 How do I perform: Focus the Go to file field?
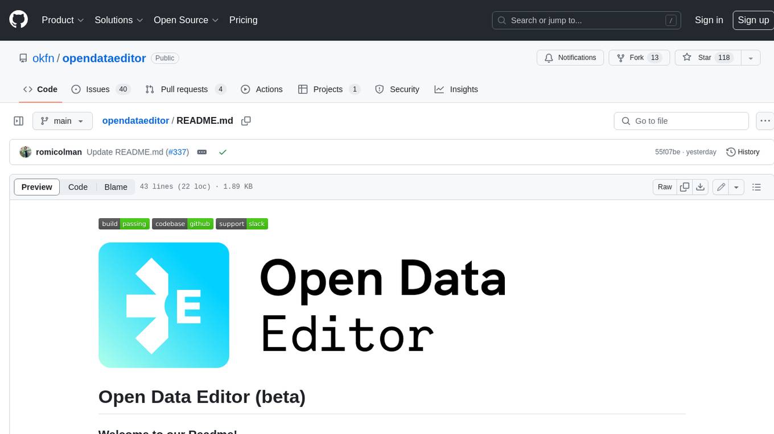[x=681, y=121]
